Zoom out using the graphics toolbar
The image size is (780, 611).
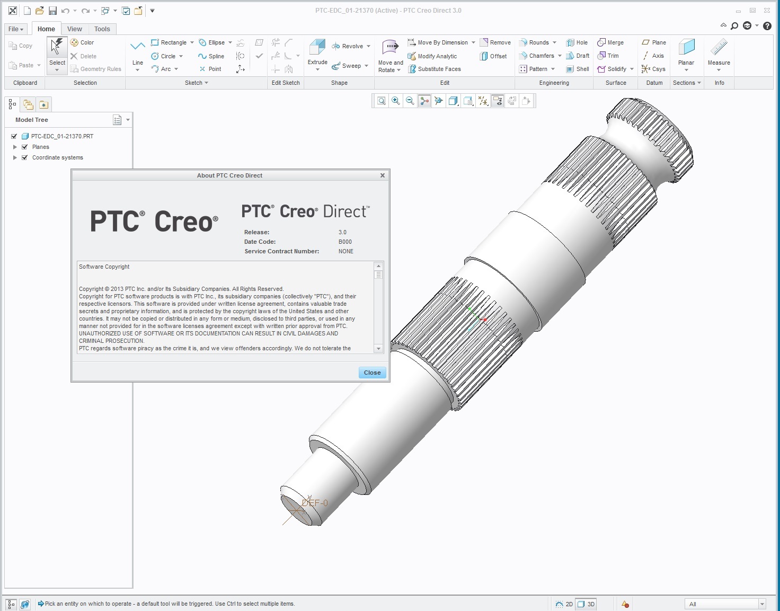[x=410, y=101]
